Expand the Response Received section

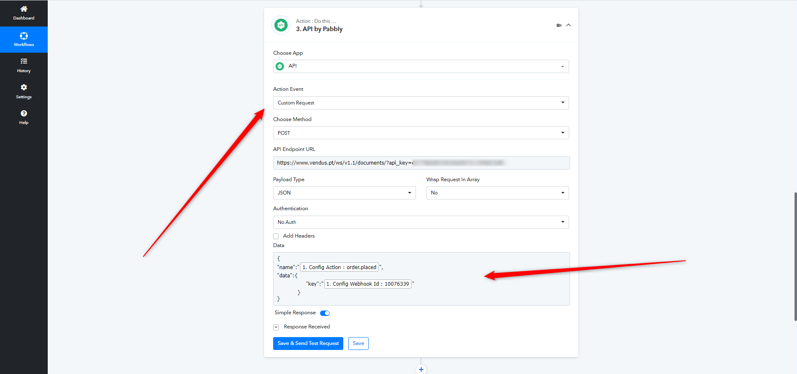[276, 327]
